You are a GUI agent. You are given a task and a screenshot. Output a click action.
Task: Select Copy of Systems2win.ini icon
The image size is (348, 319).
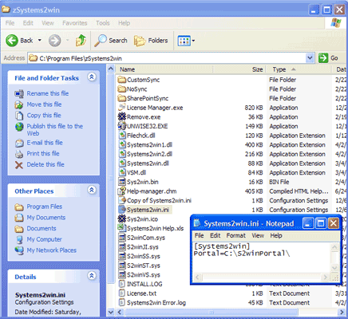(122, 200)
